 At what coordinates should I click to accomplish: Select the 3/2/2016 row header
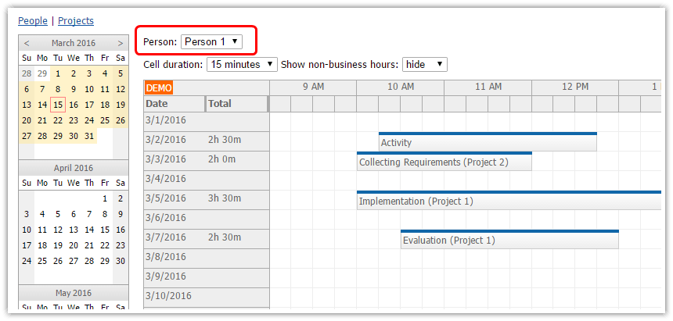[207, 141]
